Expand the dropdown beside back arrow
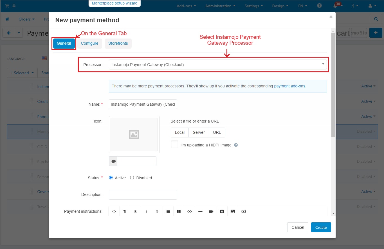The image size is (384, 249). pos(19,33)
